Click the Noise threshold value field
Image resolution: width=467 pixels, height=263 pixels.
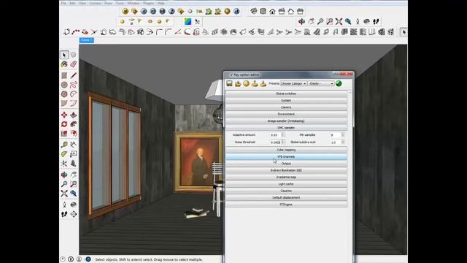275,142
